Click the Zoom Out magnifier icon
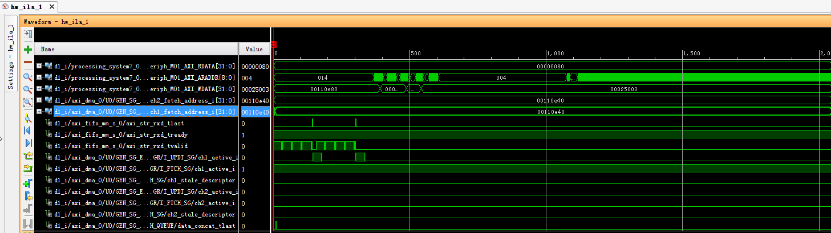 [x=28, y=89]
